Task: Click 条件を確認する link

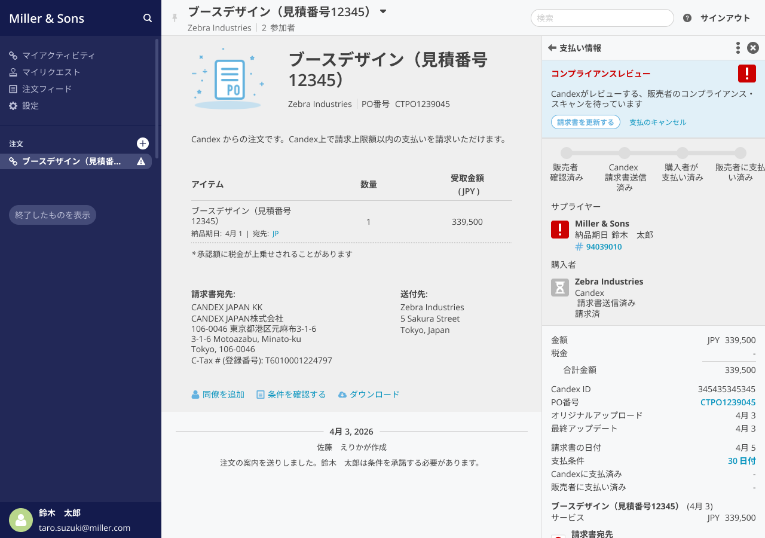Action: tap(291, 395)
